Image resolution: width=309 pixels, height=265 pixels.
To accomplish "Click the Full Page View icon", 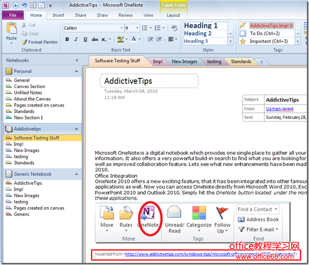I will pos(41,5).
